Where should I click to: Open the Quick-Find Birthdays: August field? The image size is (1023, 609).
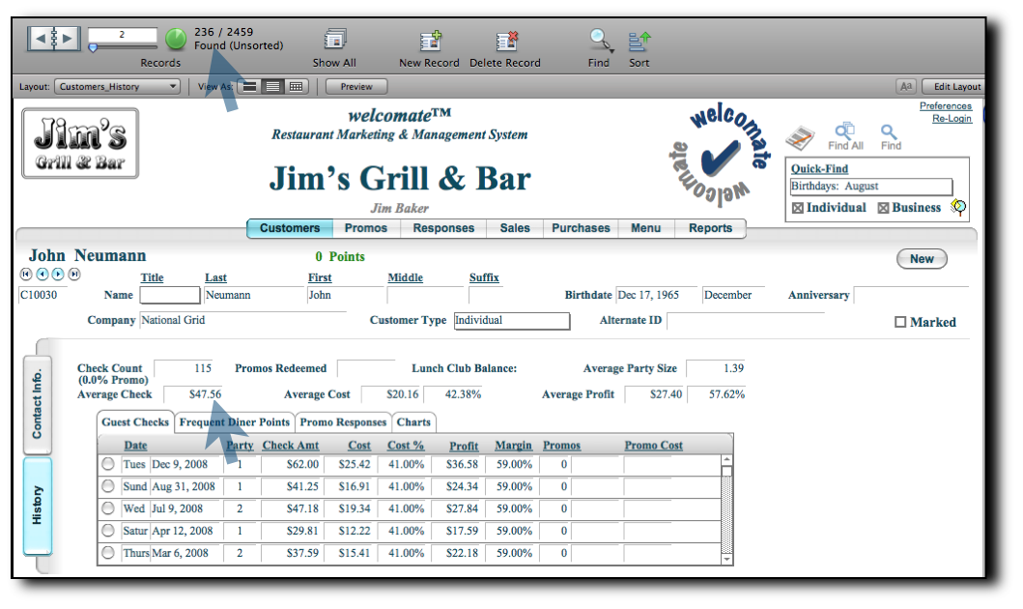(871, 187)
